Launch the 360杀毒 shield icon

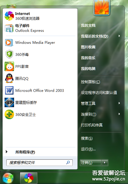tap(9, 54)
